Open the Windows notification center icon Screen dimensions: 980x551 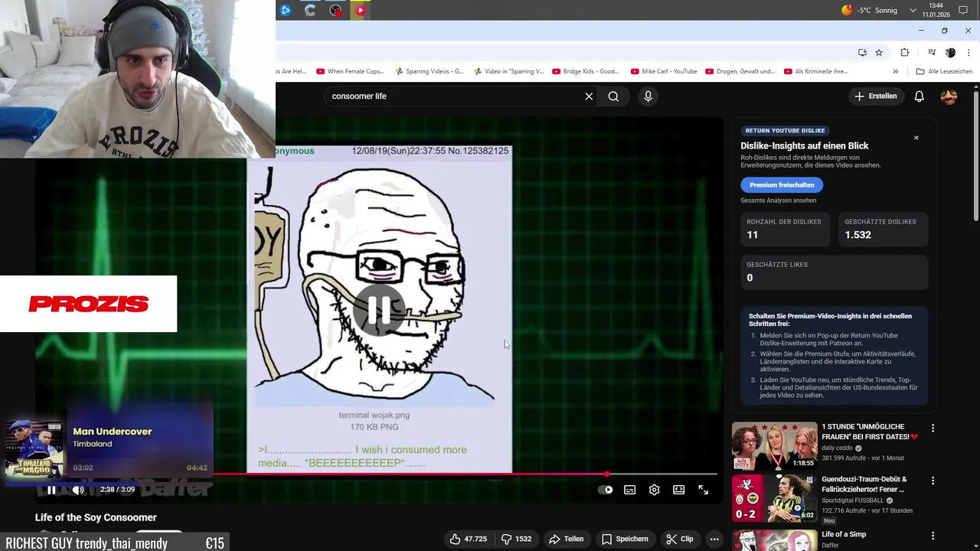(x=964, y=10)
